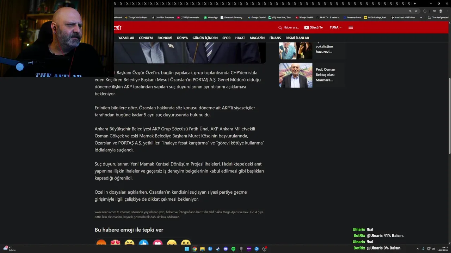Open the Windows Start menu

tap(187, 249)
